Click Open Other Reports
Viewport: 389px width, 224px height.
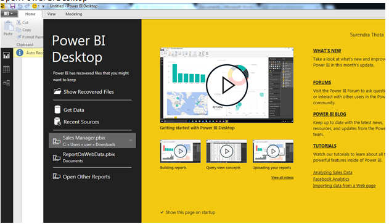click(x=86, y=177)
